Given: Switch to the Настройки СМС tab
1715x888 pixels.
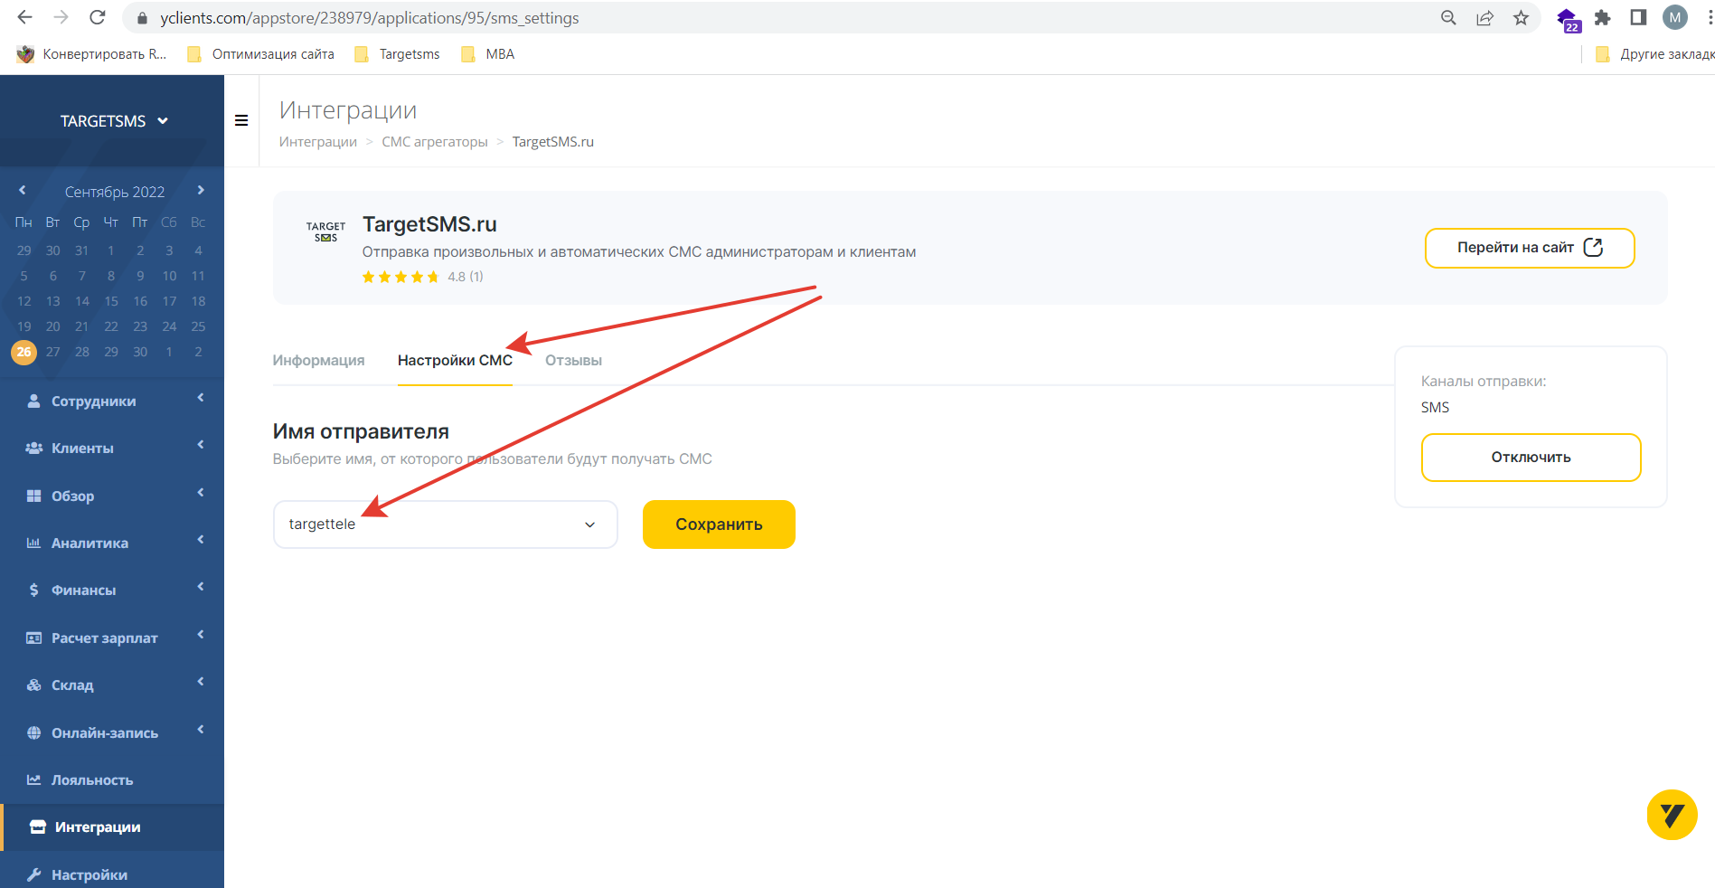Looking at the screenshot, I should pos(455,360).
